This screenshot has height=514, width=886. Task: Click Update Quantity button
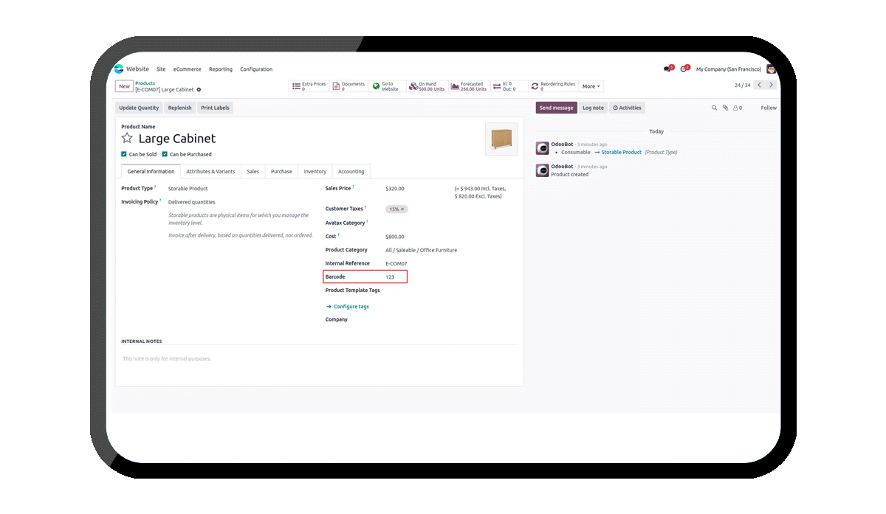point(138,108)
